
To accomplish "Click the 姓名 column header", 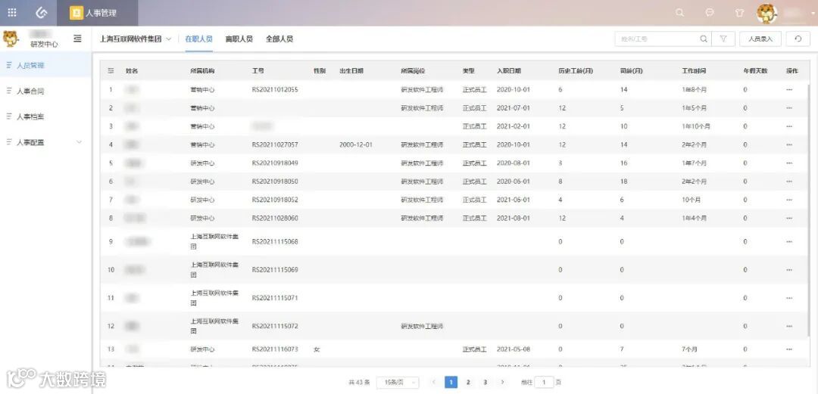I will 132,71.
